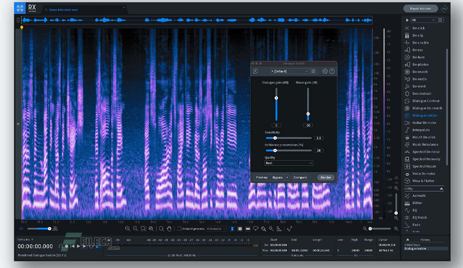This screenshot has height=268, width=463.
Task: Toggle Bypass in Dialogue Isolate
Action: (x=277, y=177)
